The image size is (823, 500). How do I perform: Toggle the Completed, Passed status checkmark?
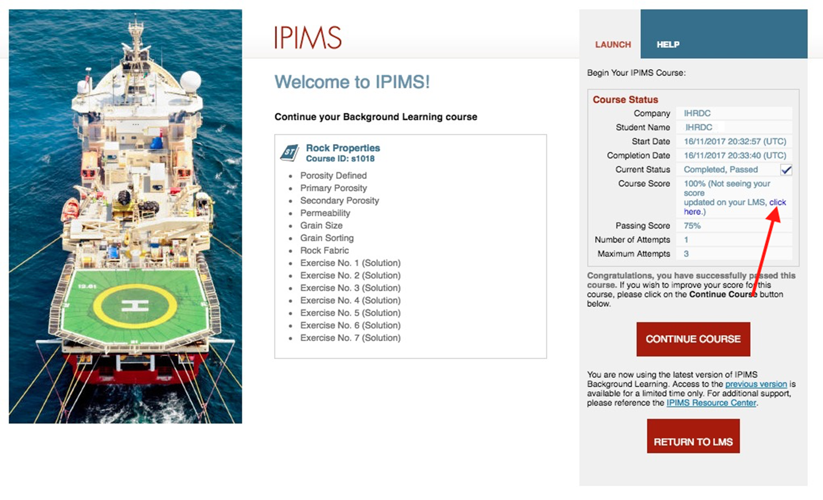(786, 170)
